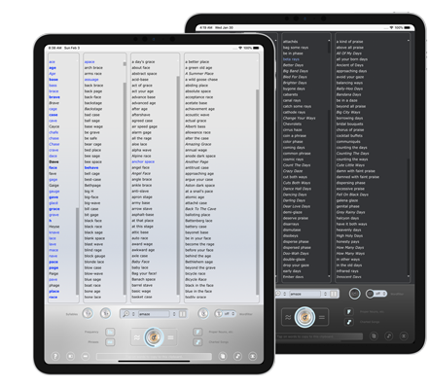The width and height of the screenshot is (429, 389).
Task: Select the word 'behave' in second column
Action: click(x=91, y=167)
